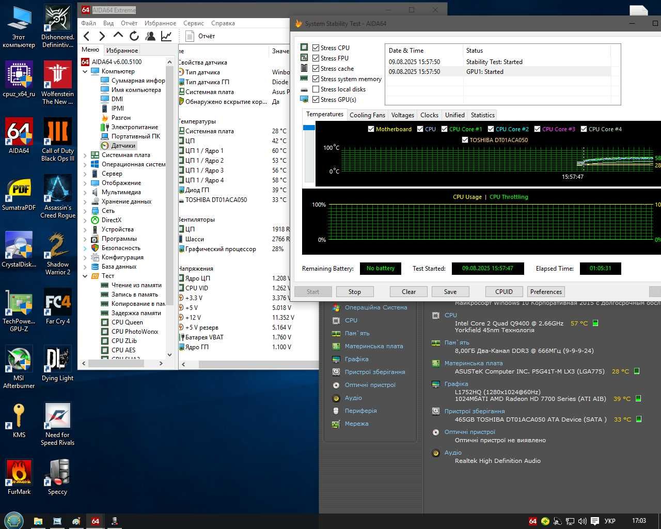Click the blue temperature graph slider handle
Image resolution: width=661 pixels, height=529 pixels.
point(309,128)
